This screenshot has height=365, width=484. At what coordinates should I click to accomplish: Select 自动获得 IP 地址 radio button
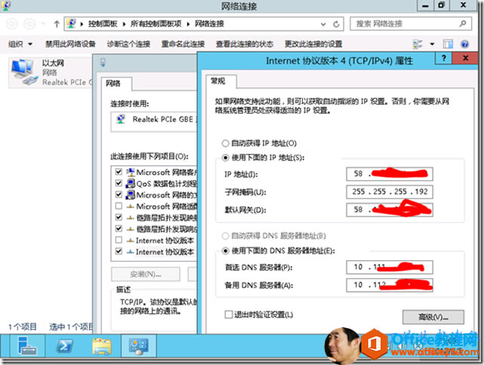(x=225, y=143)
